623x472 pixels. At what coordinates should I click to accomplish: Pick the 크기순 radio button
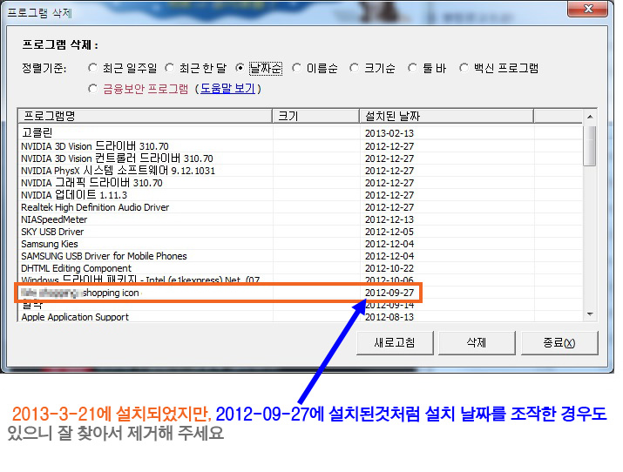tap(356, 68)
